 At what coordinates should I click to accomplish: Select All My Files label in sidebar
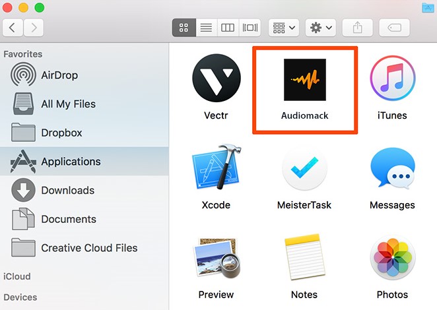pyautogui.click(x=68, y=104)
